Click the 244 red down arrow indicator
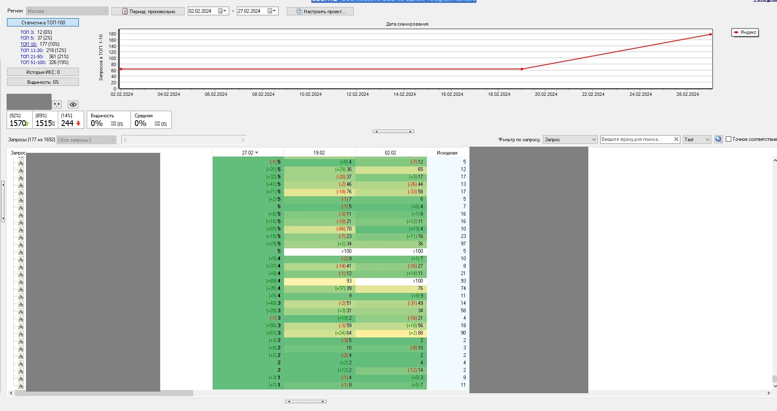The image size is (777, 411). [x=78, y=124]
